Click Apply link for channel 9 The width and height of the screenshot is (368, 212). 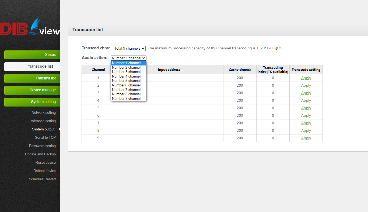pos(306,138)
